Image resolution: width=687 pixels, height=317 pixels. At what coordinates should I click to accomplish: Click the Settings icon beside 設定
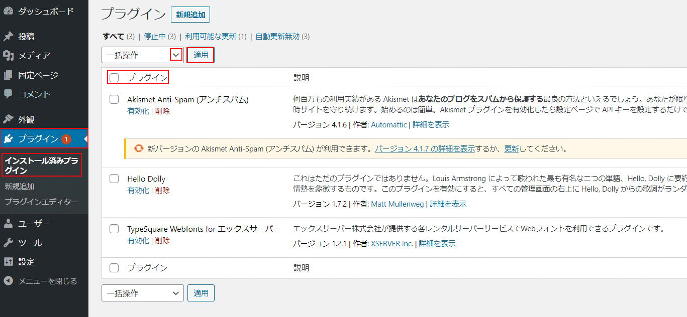point(8,262)
